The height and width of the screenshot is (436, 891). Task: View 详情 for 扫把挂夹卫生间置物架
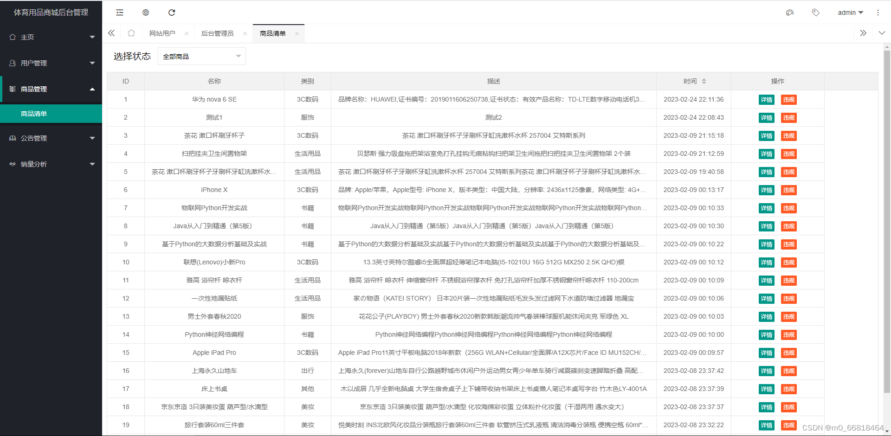pyautogui.click(x=767, y=154)
